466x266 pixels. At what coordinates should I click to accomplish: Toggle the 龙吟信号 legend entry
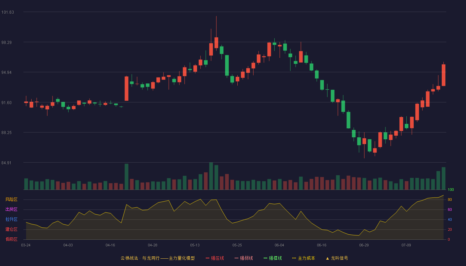coord(337,258)
